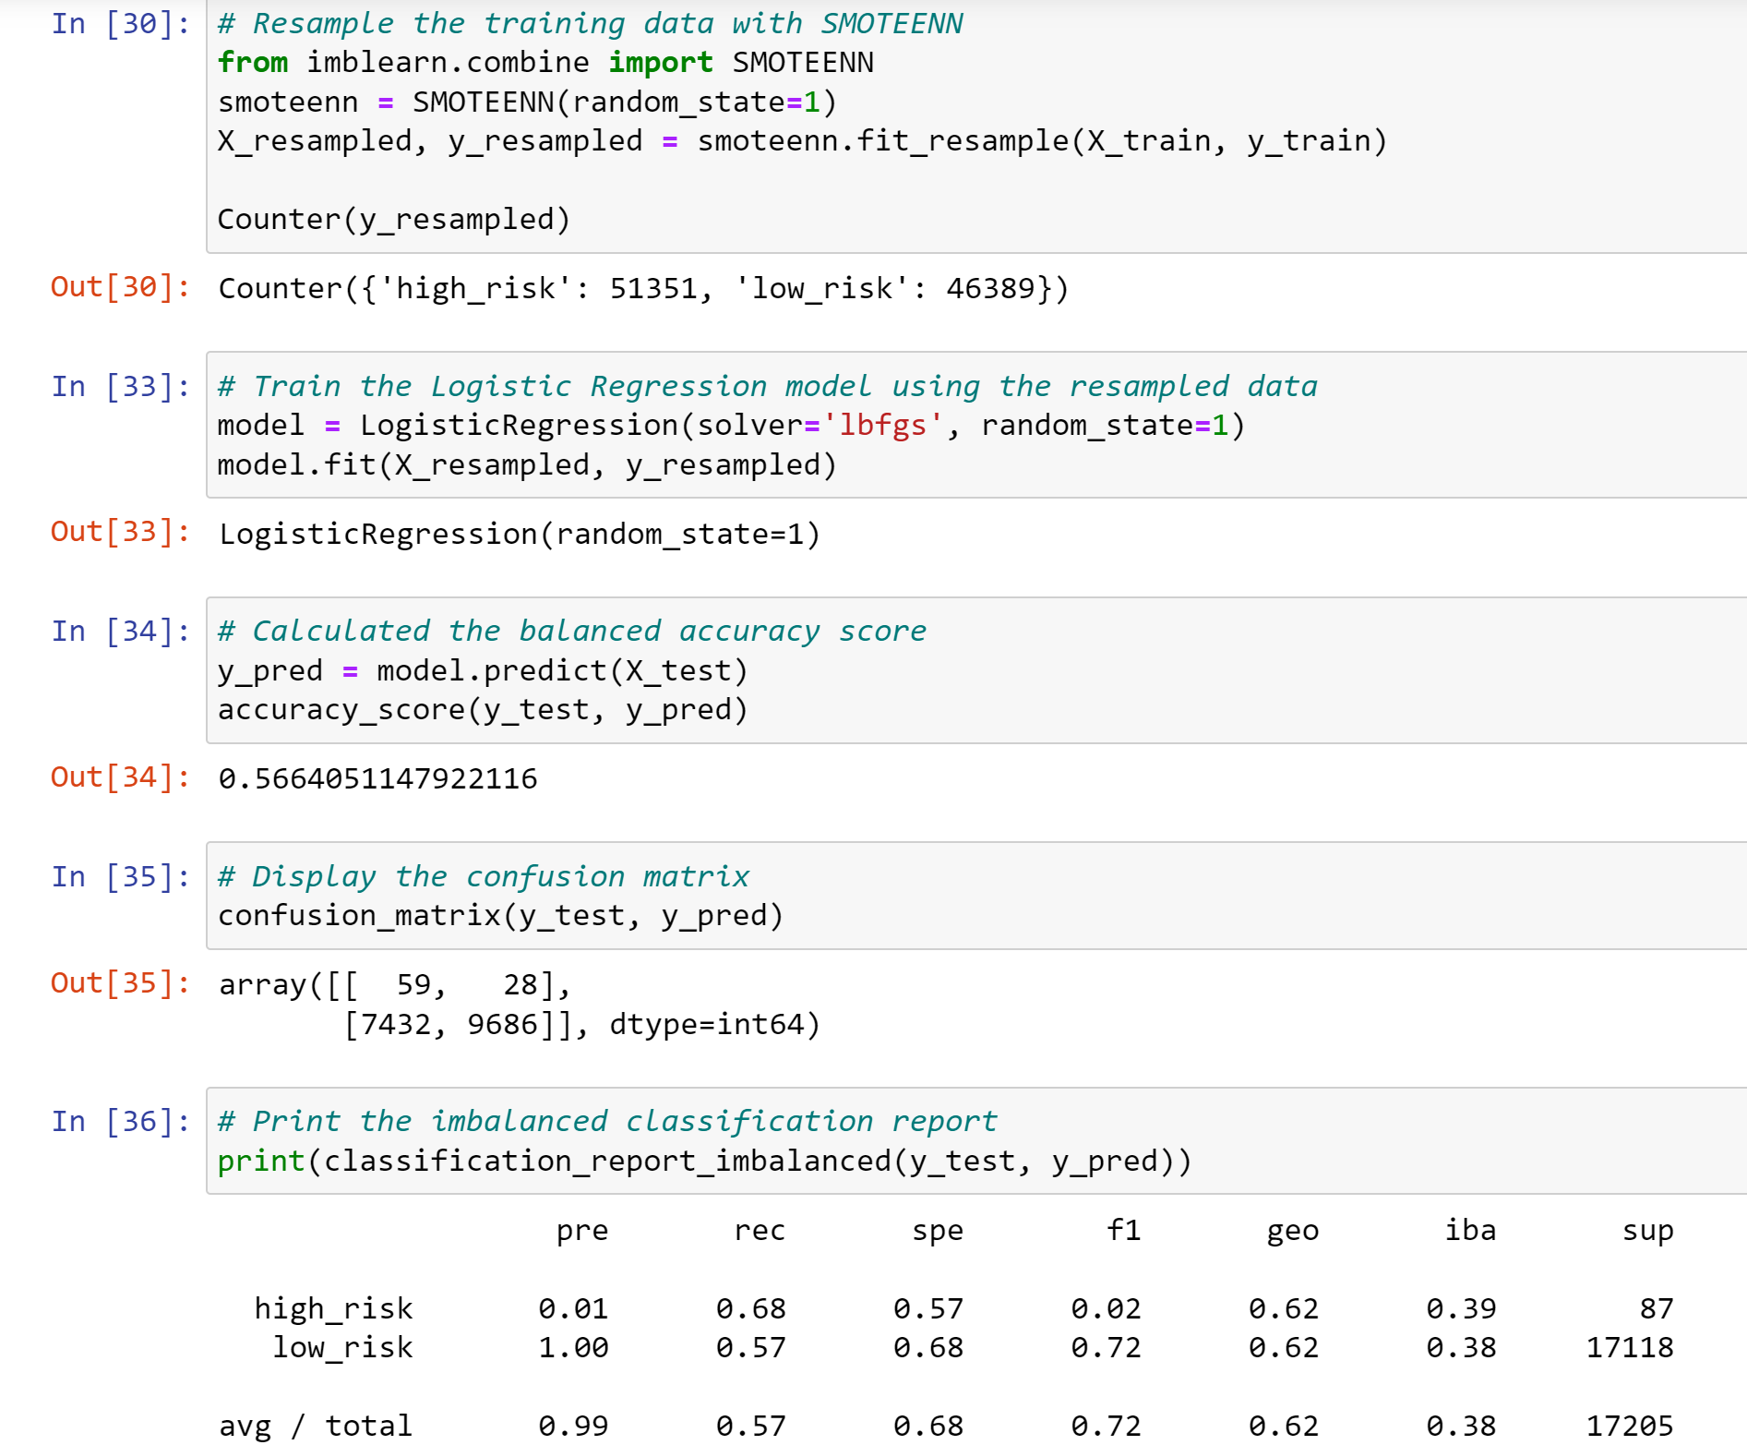1747x1445 pixels.
Task: Click the 'avg / total' row label
Action: click(x=316, y=1427)
